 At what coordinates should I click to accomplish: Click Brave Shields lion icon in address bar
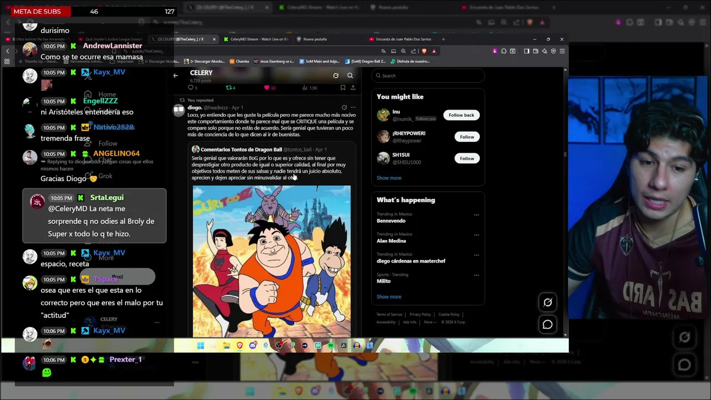point(424,51)
